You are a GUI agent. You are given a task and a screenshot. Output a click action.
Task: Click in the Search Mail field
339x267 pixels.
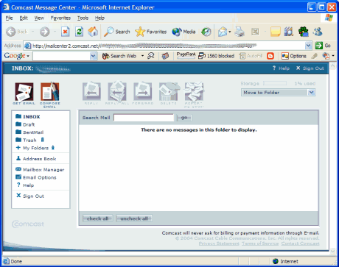coord(144,118)
